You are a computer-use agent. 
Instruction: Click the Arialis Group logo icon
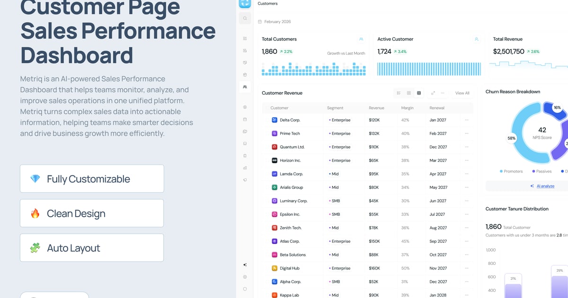click(x=274, y=187)
